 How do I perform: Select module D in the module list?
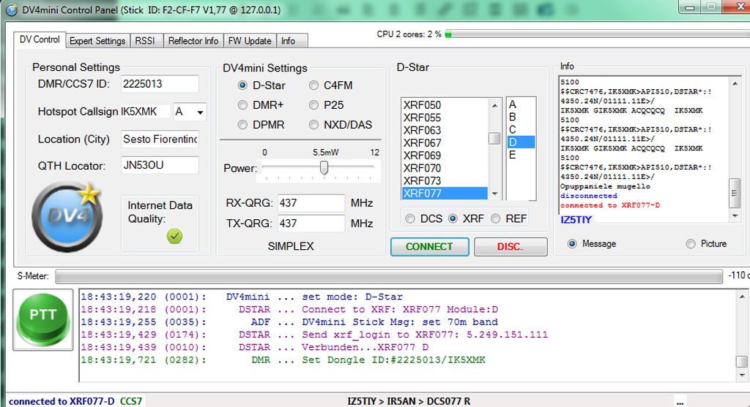coord(521,142)
